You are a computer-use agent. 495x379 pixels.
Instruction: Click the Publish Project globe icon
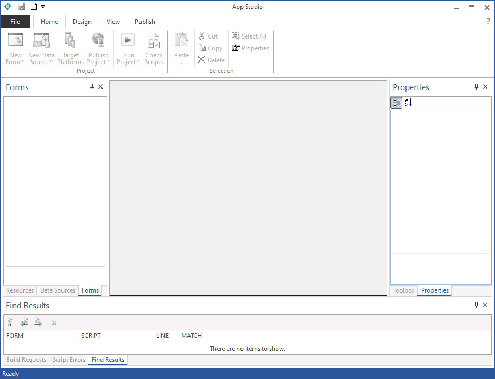(98, 40)
